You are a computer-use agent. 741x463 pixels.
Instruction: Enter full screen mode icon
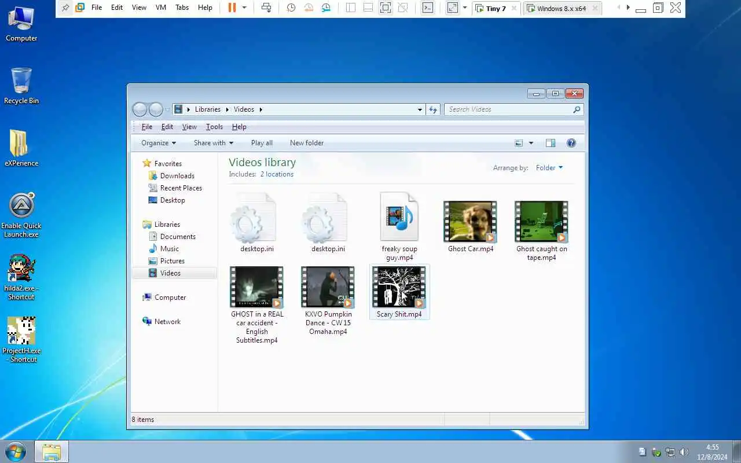(386, 8)
